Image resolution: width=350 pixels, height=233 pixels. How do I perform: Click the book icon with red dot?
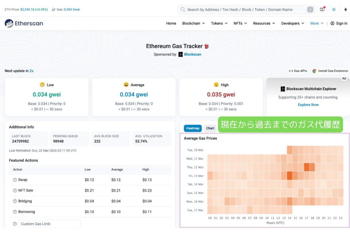pyautogui.click(x=322, y=10)
